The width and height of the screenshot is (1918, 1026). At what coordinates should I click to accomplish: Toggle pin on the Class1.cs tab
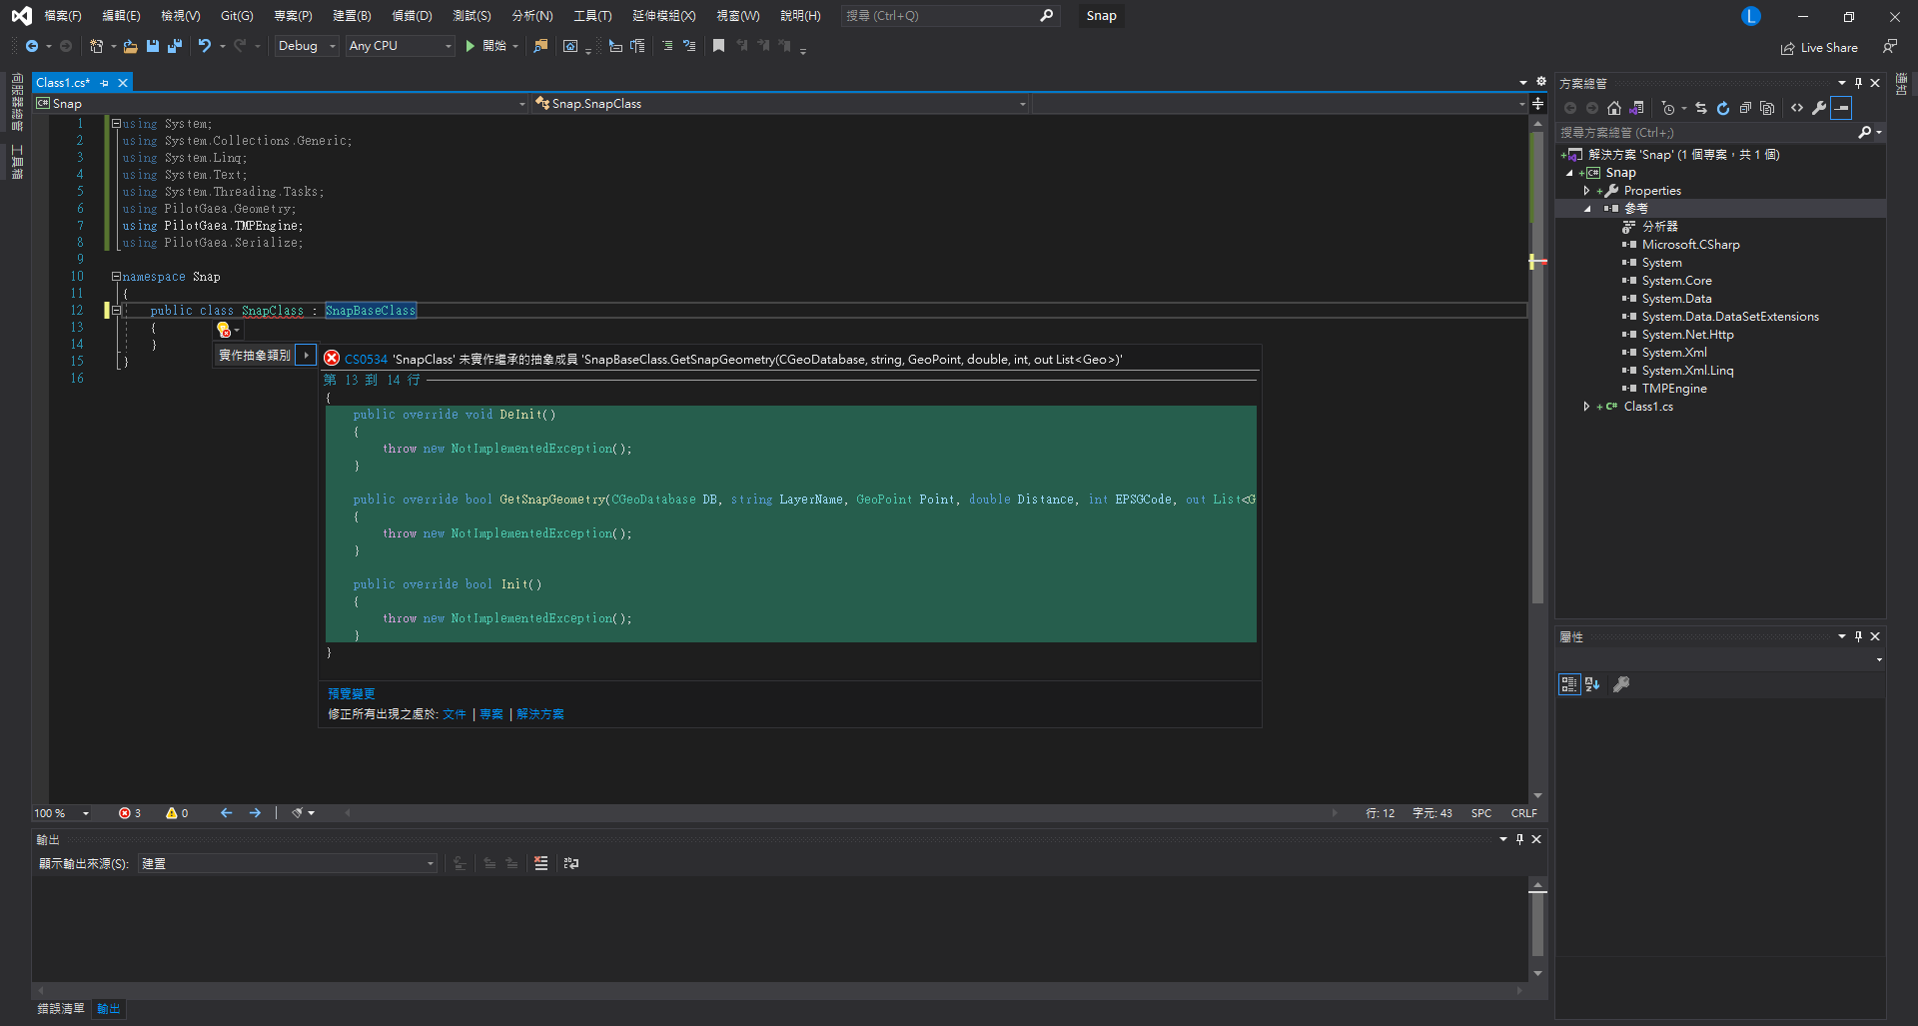pos(105,83)
